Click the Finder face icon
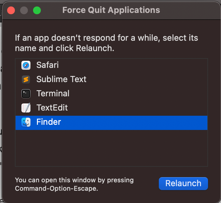221x203 pixels. point(26,122)
